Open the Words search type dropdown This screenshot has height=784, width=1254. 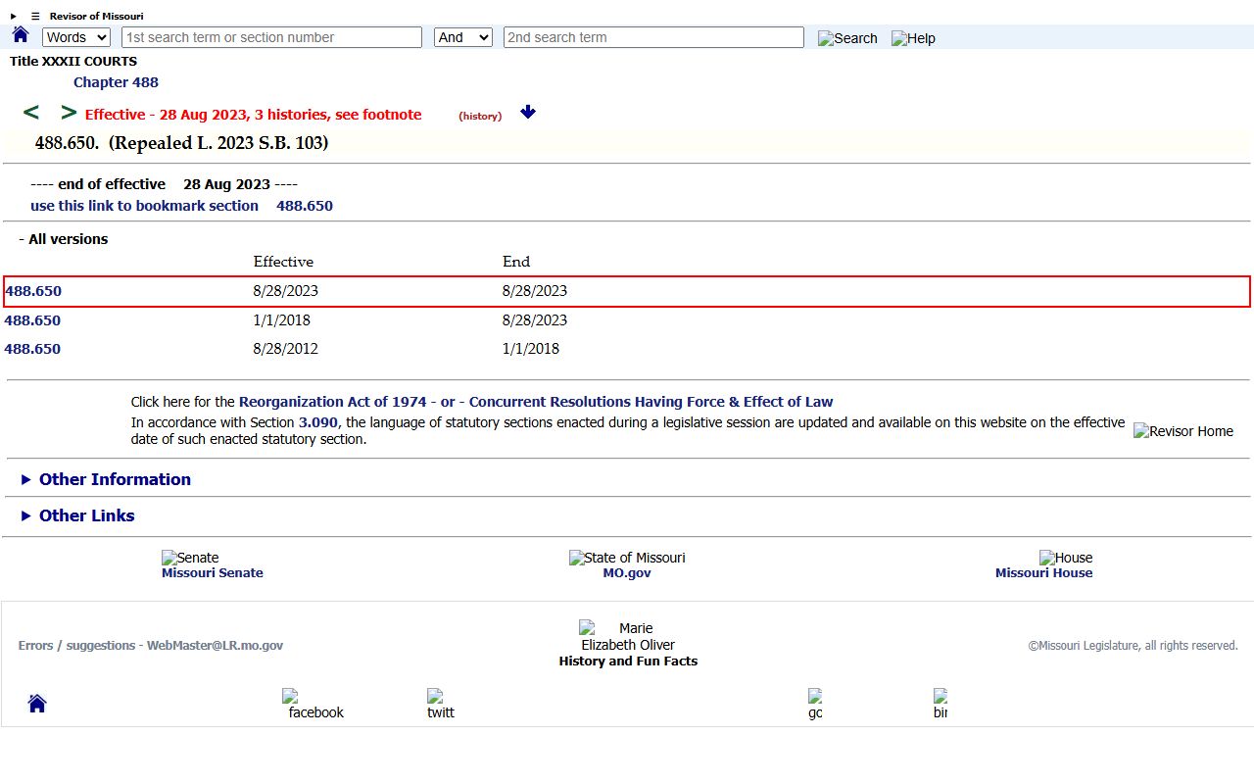76,37
